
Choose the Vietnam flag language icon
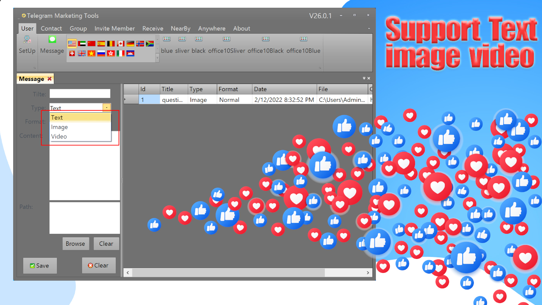point(91,53)
